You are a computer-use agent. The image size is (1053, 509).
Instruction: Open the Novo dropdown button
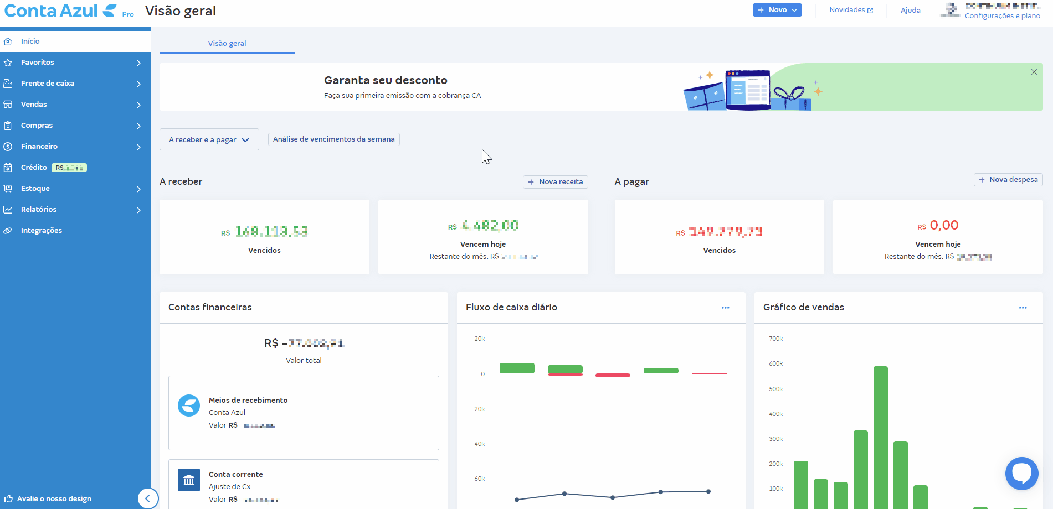[777, 10]
